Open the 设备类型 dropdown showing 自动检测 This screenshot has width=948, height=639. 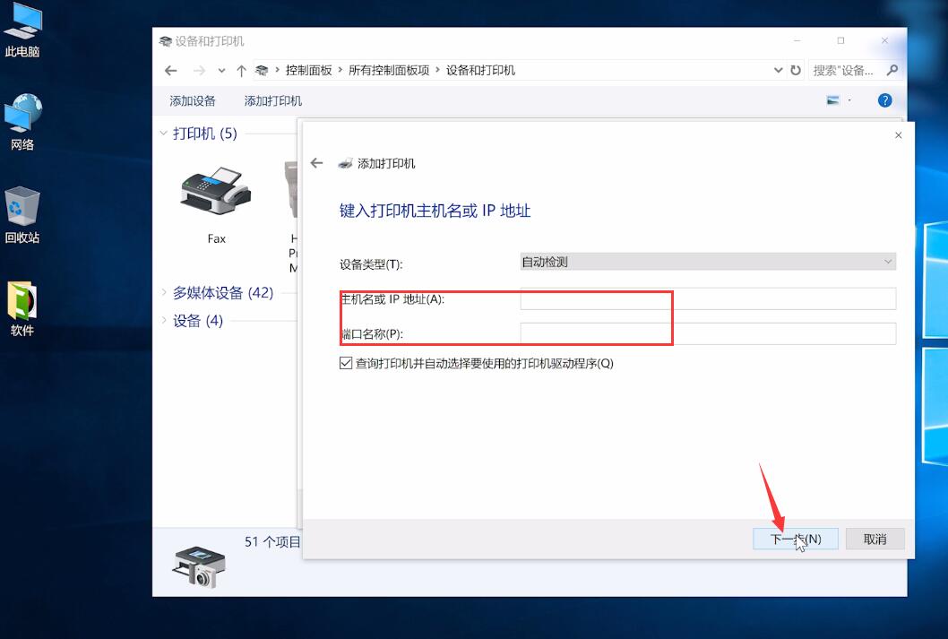point(707,261)
